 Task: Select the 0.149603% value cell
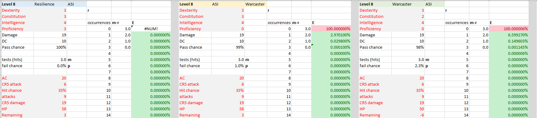click(509, 41)
